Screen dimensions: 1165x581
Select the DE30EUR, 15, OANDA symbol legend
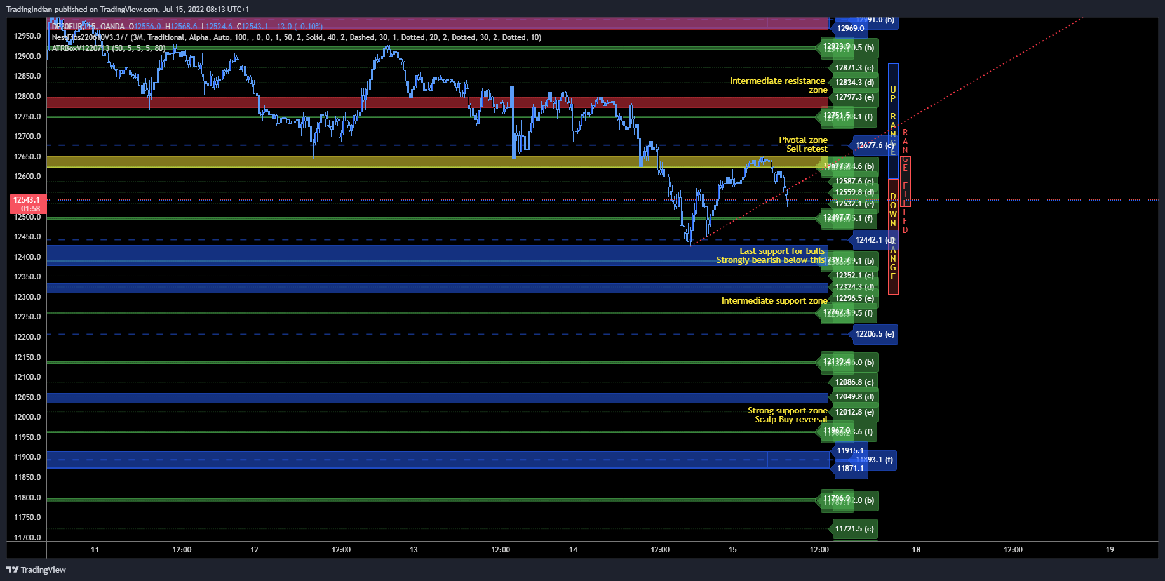coord(88,27)
